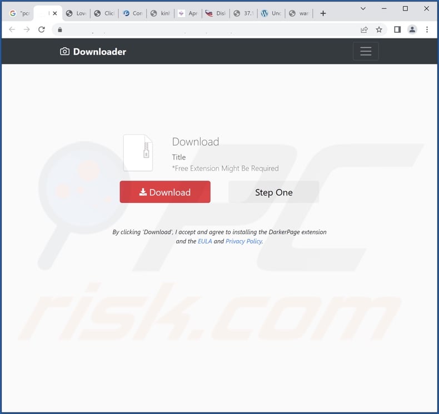Image resolution: width=439 pixels, height=414 pixels.
Task: Toggle the browser side panel
Action: point(397,29)
